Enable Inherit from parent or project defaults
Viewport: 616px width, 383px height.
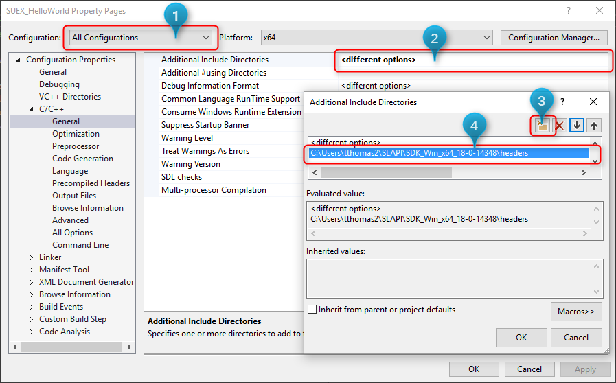tap(313, 310)
